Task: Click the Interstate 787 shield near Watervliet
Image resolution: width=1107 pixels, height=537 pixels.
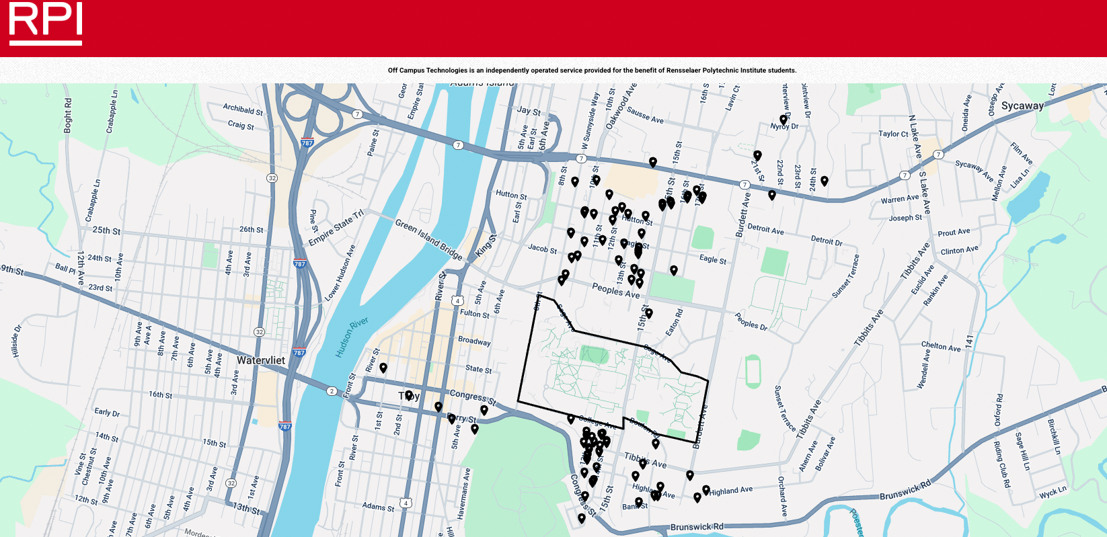Action: 299,352
